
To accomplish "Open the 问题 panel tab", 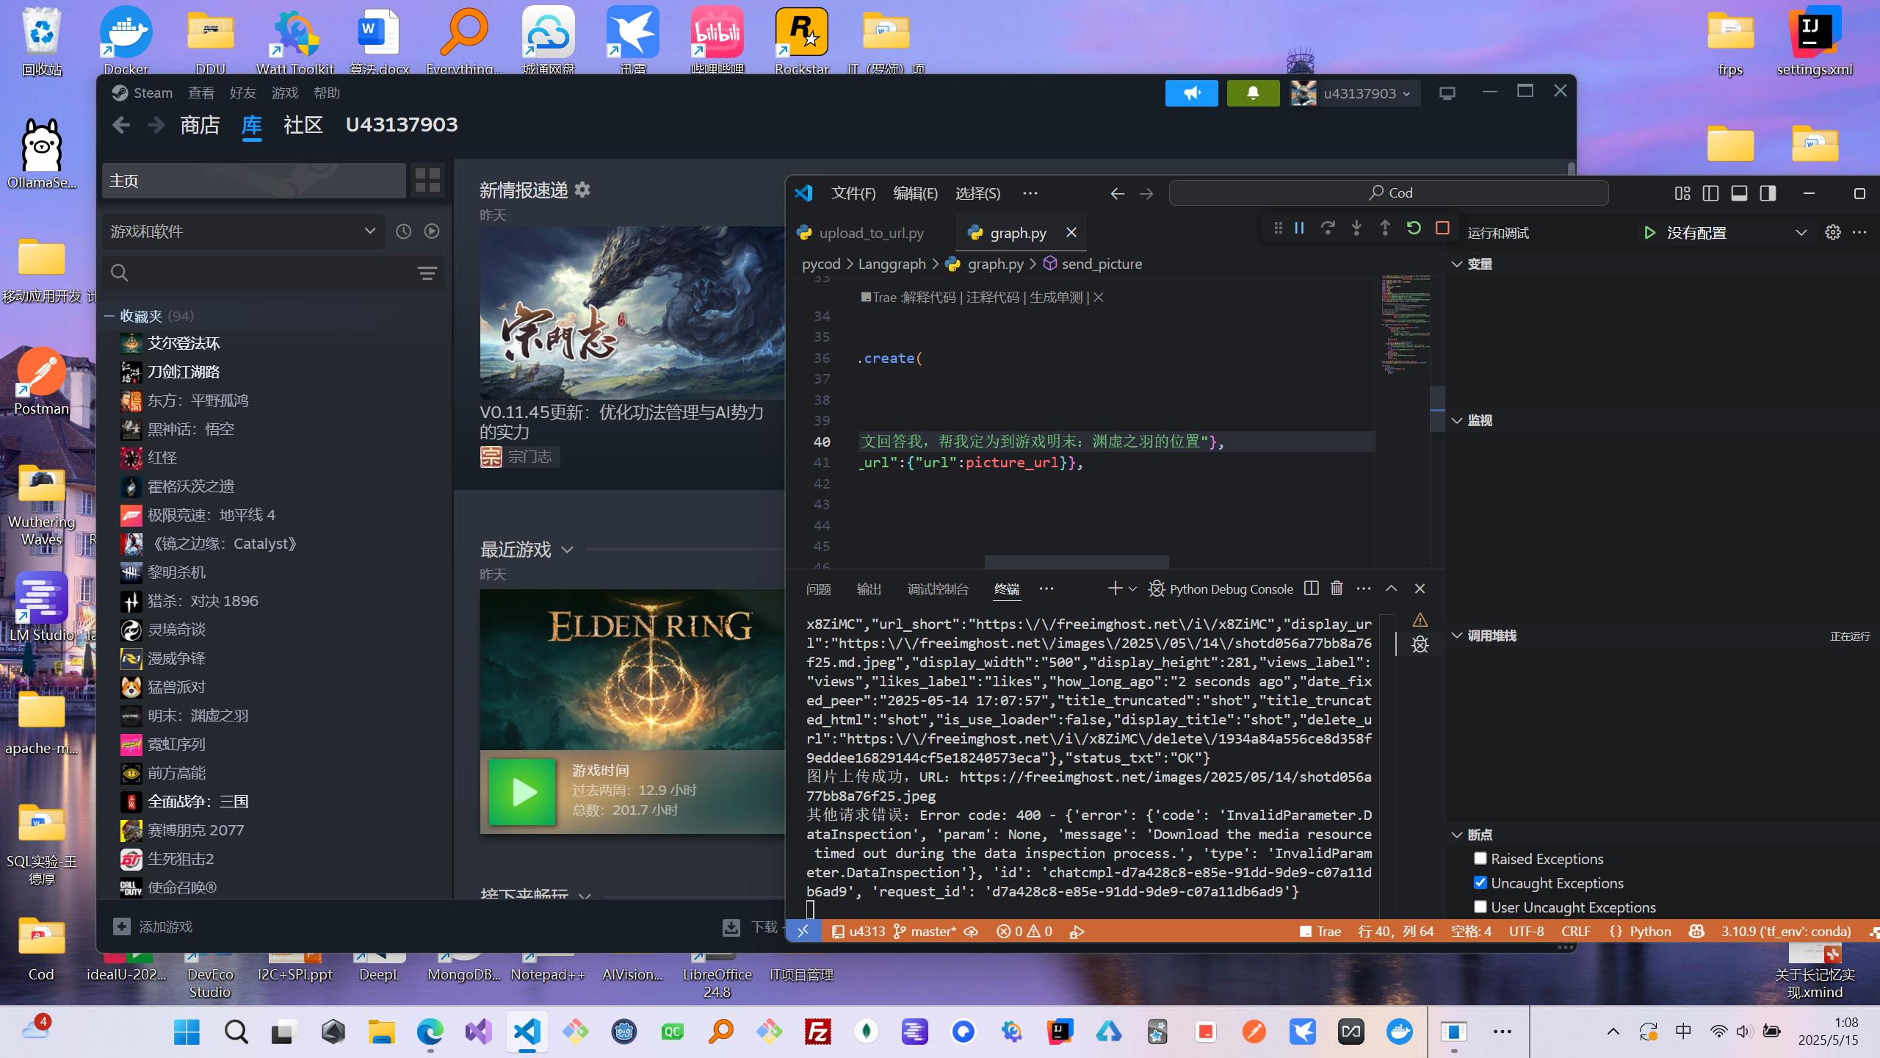I will (x=818, y=589).
